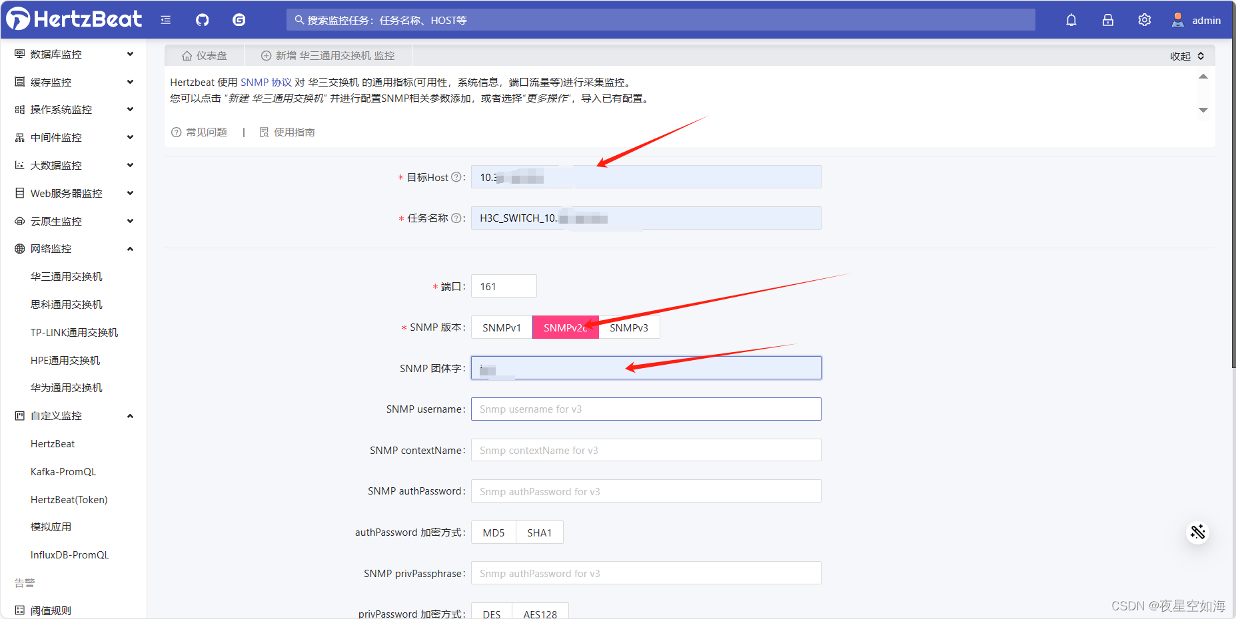Image resolution: width=1236 pixels, height=619 pixels.
Task: Click the 网络监控 globe icon
Action: [x=19, y=248]
